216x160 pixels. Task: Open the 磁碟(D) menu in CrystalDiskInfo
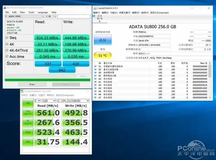[x=136, y=13]
